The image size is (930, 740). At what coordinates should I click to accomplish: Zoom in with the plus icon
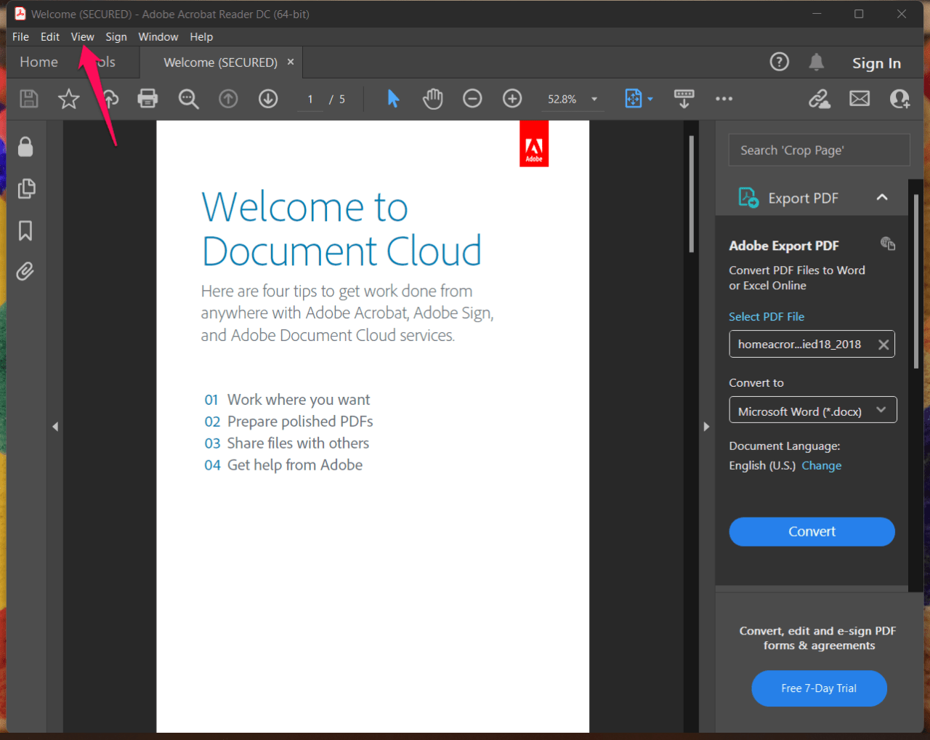[x=511, y=98]
